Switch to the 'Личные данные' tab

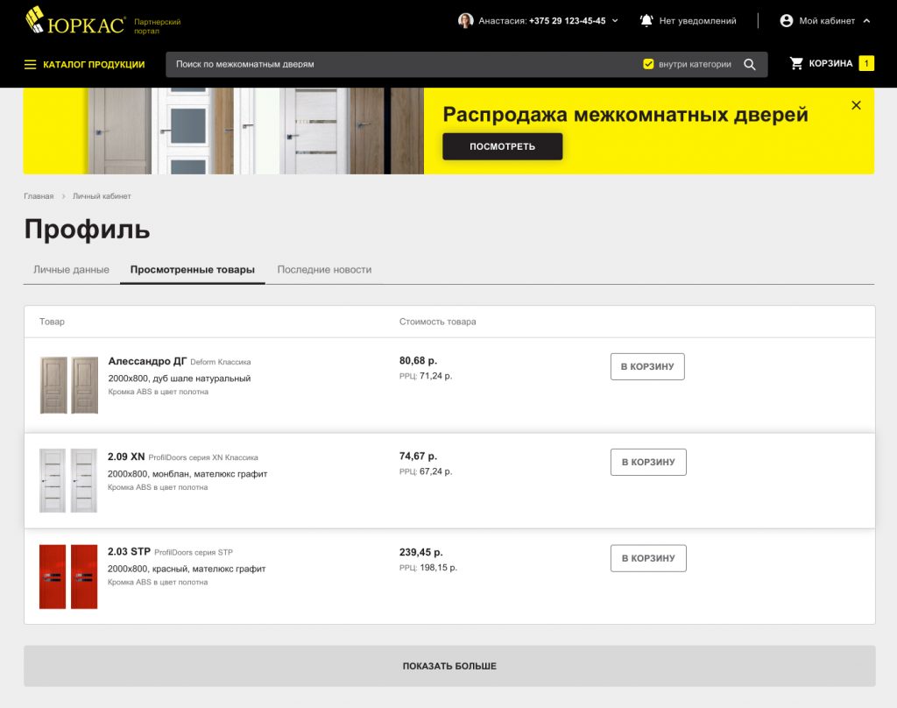71,270
